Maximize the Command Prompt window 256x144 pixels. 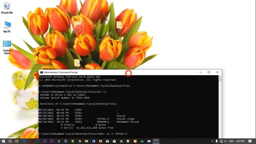[x=209, y=72]
